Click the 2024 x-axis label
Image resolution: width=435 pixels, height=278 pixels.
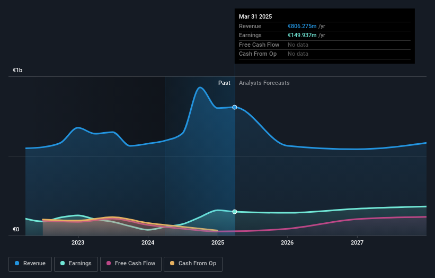148,243
